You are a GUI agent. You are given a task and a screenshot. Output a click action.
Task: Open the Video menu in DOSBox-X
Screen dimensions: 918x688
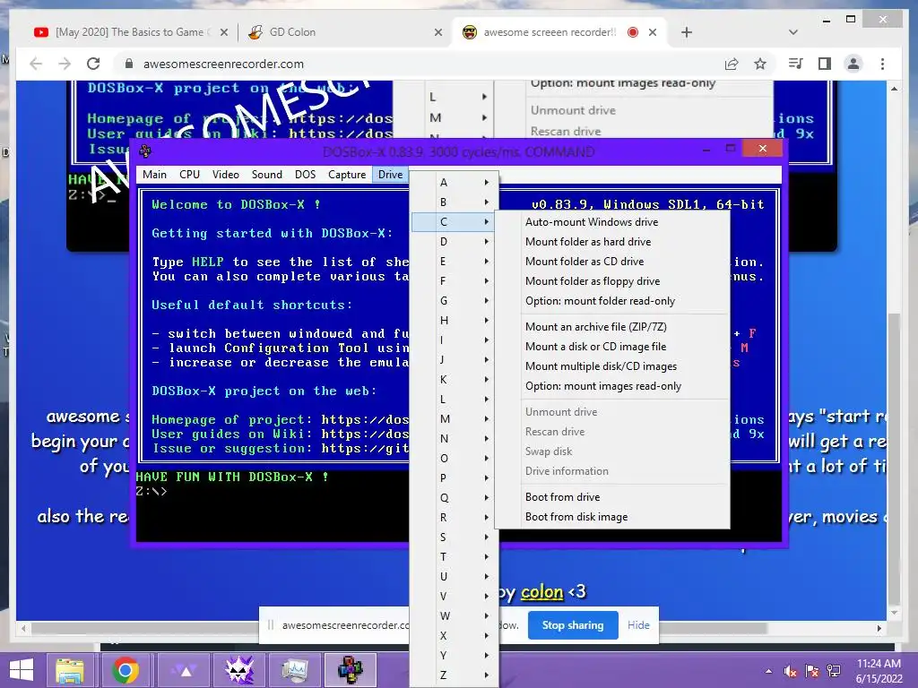coord(225,175)
